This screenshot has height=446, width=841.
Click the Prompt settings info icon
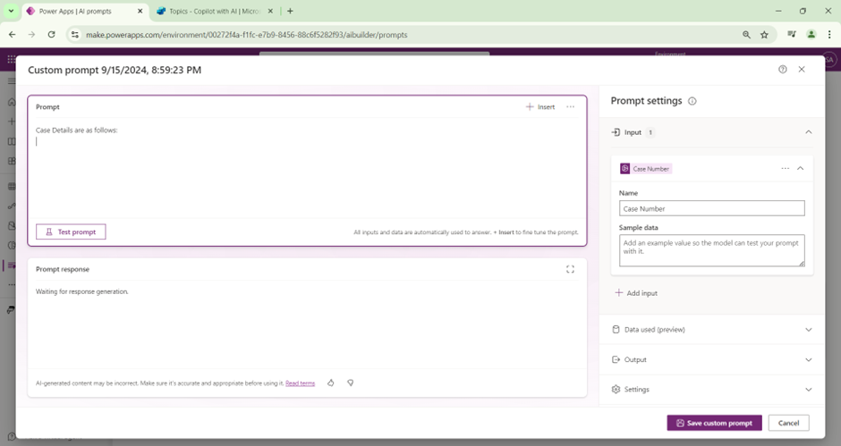[x=692, y=101]
